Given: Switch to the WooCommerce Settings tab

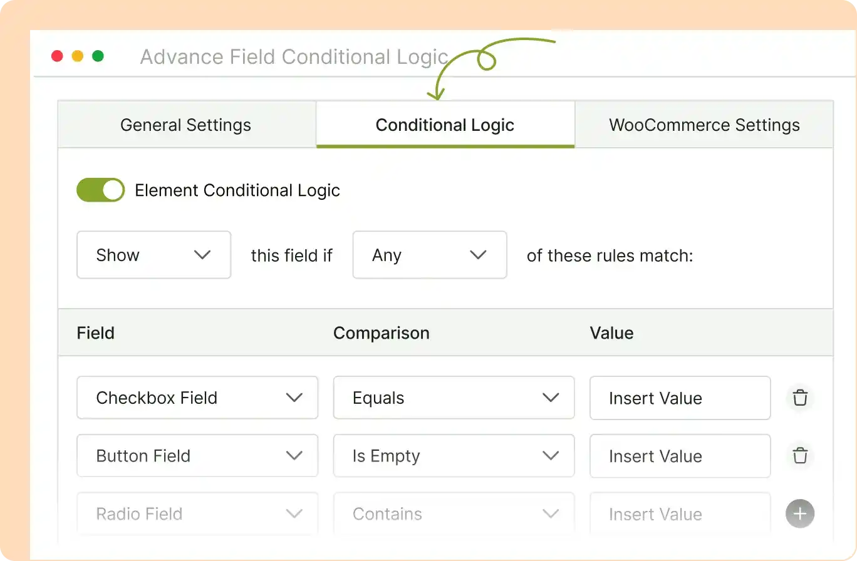Looking at the screenshot, I should (704, 125).
